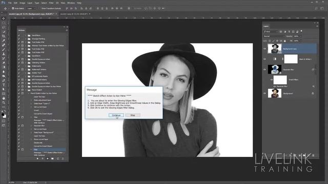Filter layers by adjustment layer icon
Image resolution: width=328 pixels, height=184 pixels.
[x=285, y=32]
